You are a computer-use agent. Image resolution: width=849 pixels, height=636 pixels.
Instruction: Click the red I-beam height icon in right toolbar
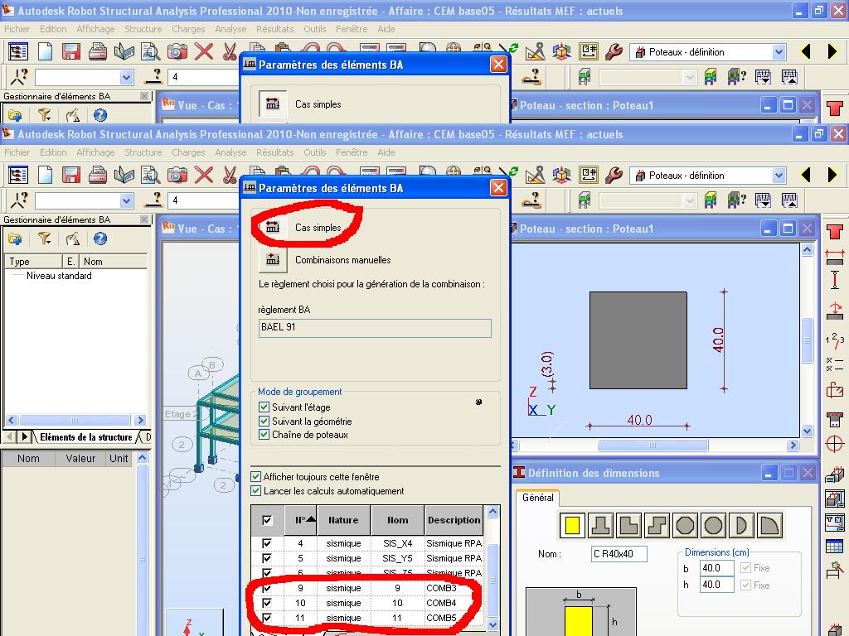point(835,282)
